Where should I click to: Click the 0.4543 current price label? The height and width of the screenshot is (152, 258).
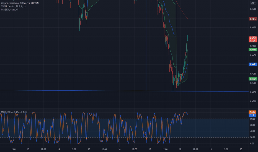pos(253,38)
